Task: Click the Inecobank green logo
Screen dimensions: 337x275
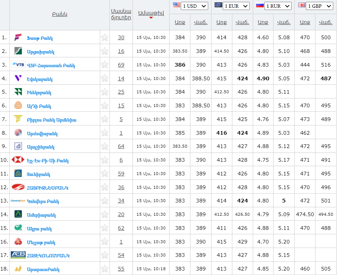Action: tap(18, 92)
